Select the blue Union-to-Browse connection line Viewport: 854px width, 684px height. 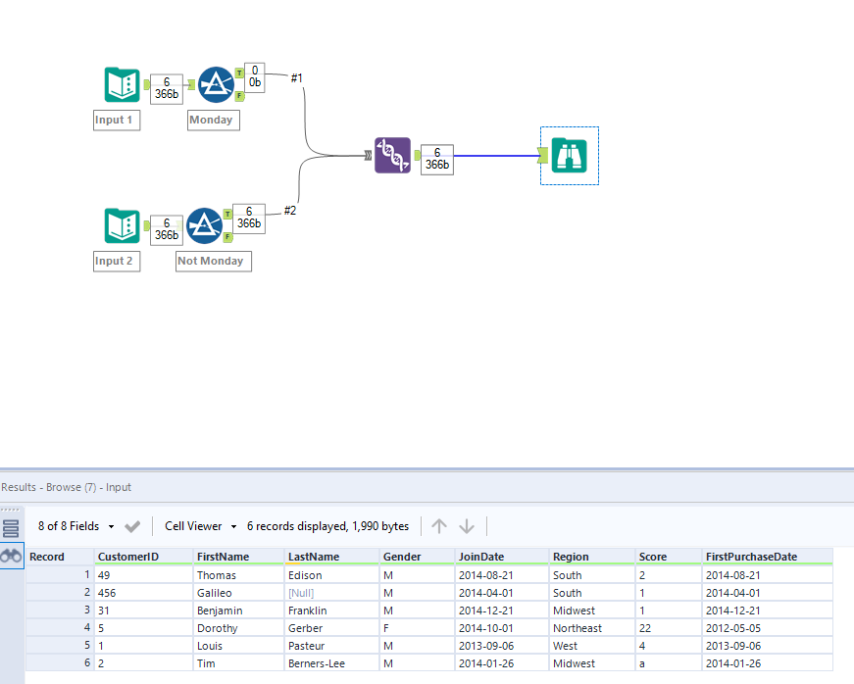(495, 156)
